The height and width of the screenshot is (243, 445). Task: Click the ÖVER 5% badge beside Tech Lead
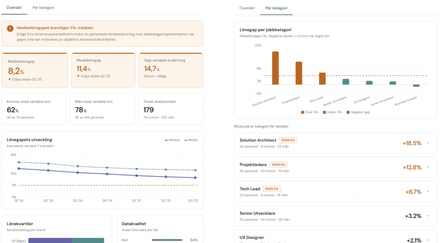pyautogui.click(x=272, y=189)
